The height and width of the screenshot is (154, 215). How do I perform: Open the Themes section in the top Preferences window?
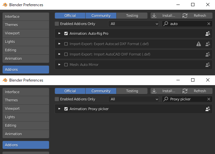pyautogui.click(x=25, y=25)
